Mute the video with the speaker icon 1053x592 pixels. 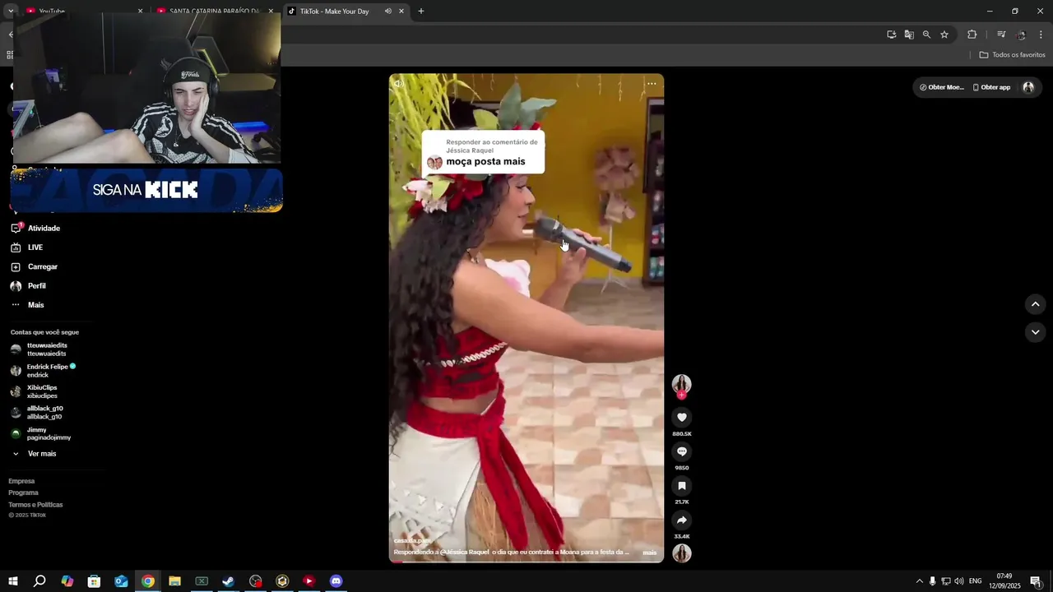[399, 83]
